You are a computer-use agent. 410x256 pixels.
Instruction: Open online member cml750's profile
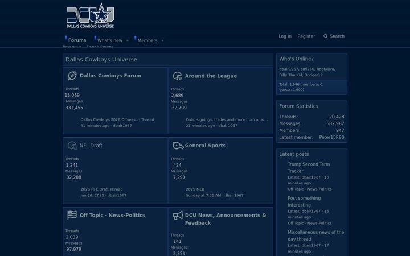(x=307, y=69)
